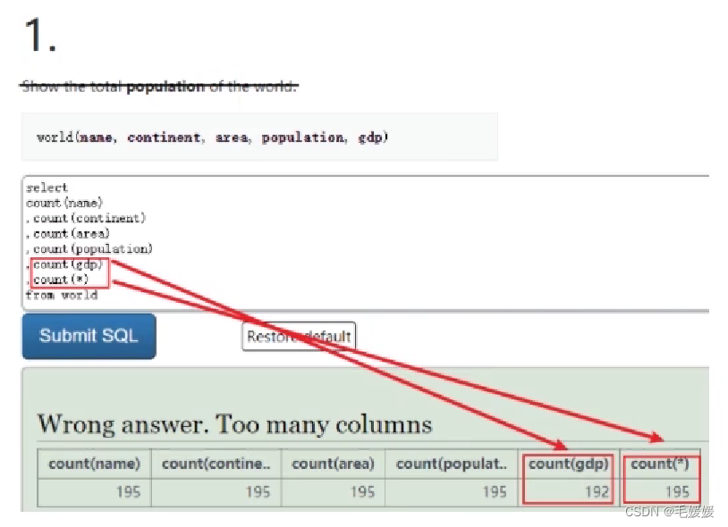This screenshot has height=527, width=728.
Task: Click the 'from world' line in query
Action: click(62, 296)
